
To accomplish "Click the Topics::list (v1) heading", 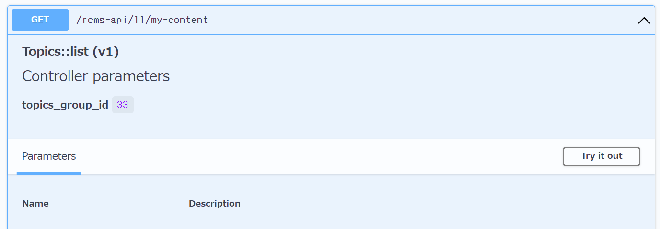I will click(70, 52).
